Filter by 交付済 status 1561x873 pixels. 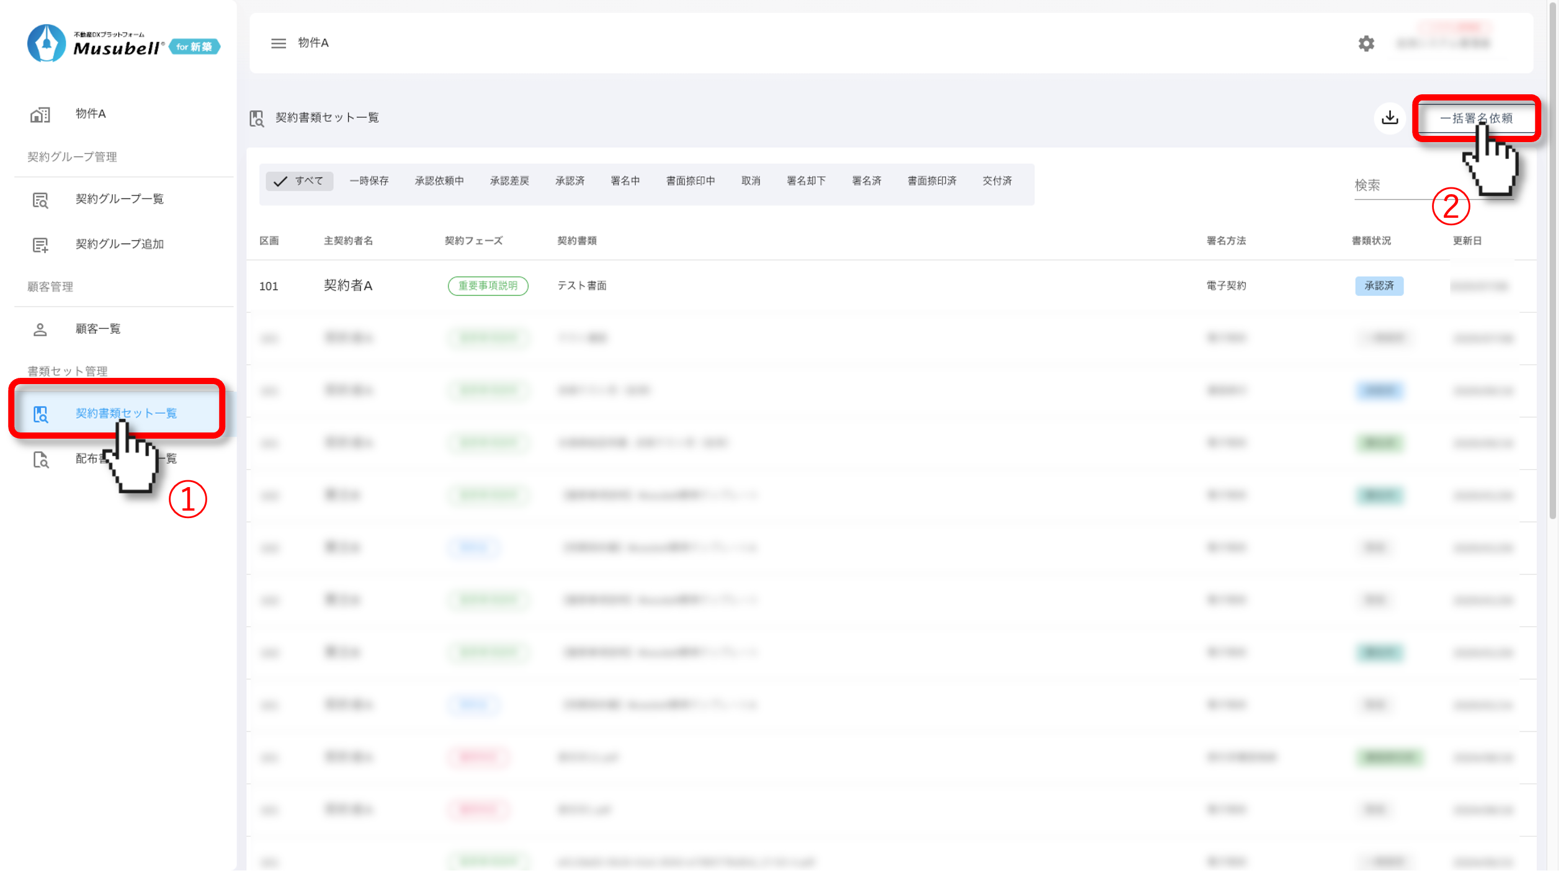coord(996,181)
